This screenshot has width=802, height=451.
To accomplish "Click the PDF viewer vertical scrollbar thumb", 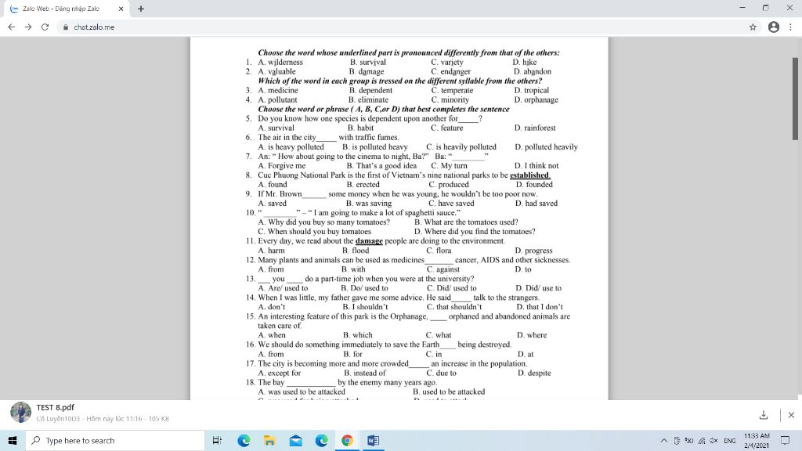I will (795, 98).
